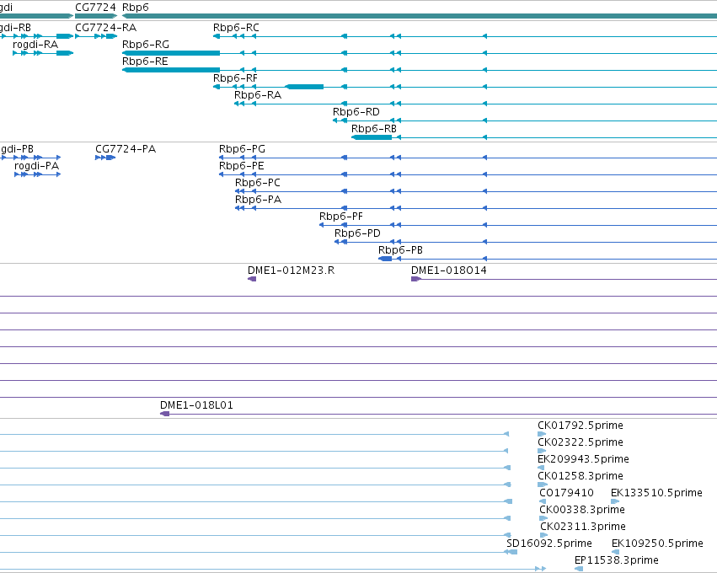Select the thick exon block of Rbp6-RB

pyautogui.click(x=372, y=137)
